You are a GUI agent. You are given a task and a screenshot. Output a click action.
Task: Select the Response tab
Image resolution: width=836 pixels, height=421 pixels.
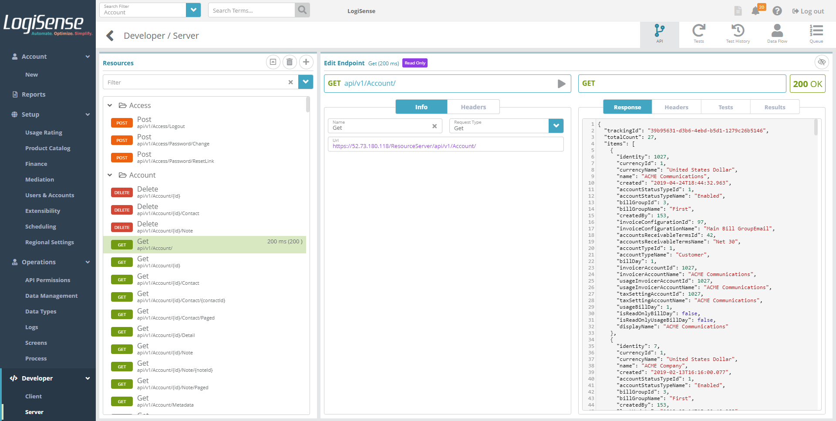click(x=627, y=107)
